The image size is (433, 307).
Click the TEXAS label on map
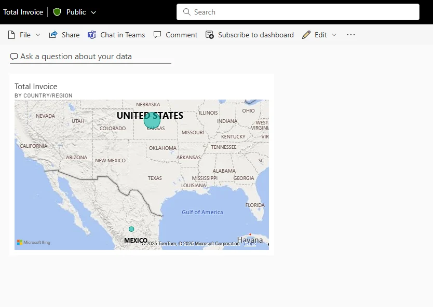[x=155, y=178]
